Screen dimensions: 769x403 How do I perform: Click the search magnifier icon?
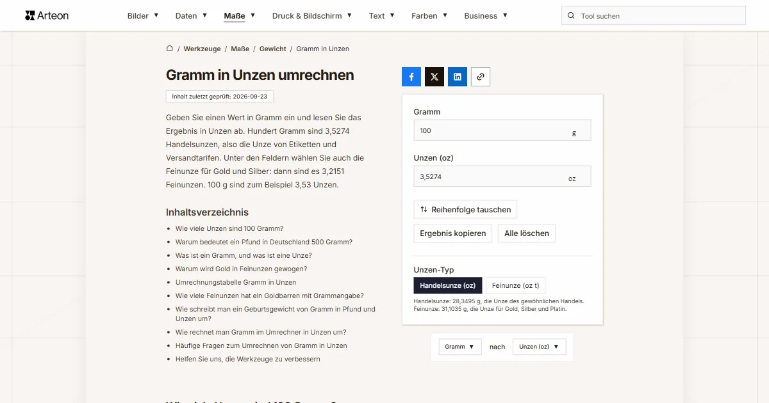[x=572, y=16]
